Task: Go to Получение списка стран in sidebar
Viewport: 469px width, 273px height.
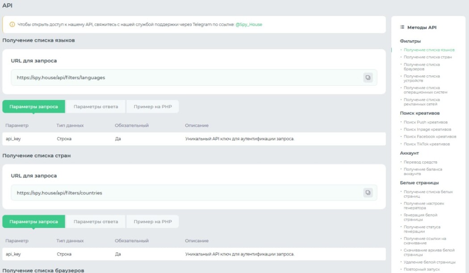Action: 428,57
